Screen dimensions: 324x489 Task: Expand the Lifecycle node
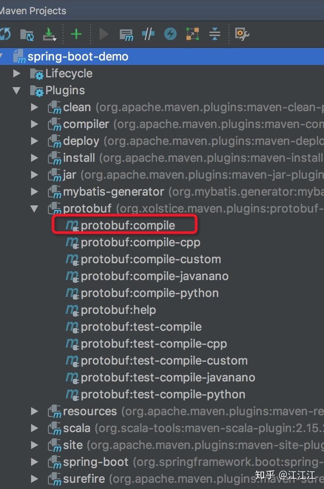(x=17, y=73)
